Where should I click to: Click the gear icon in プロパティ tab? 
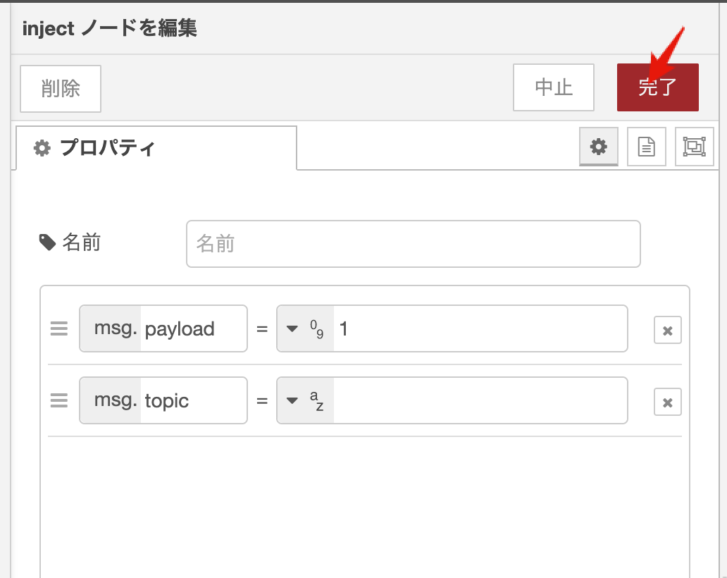pyautogui.click(x=42, y=149)
